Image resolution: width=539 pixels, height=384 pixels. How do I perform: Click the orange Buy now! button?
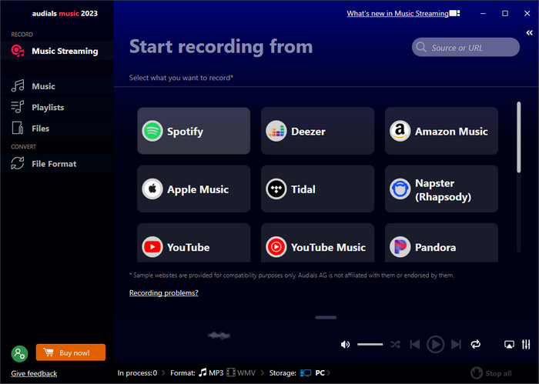71,352
